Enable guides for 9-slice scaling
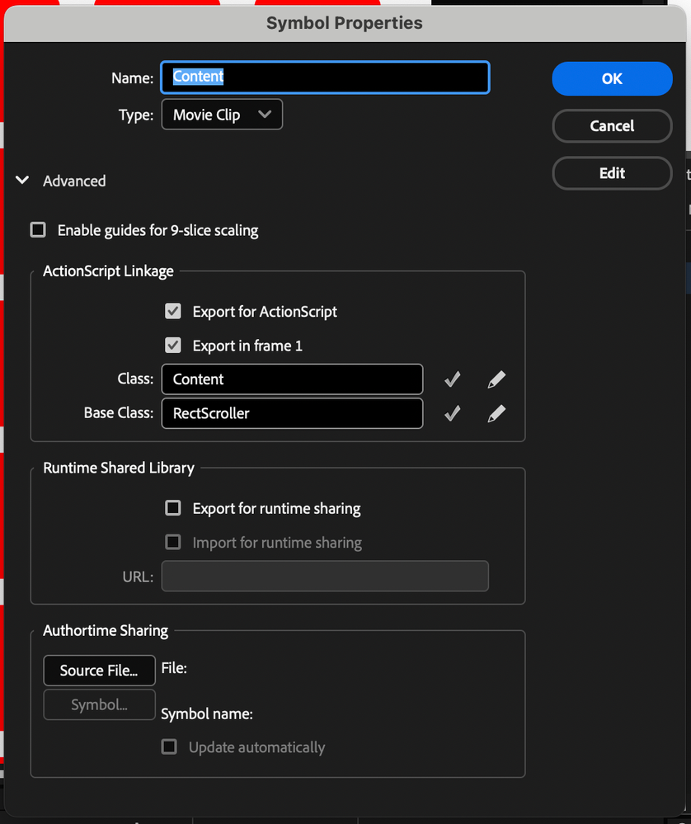 click(38, 230)
